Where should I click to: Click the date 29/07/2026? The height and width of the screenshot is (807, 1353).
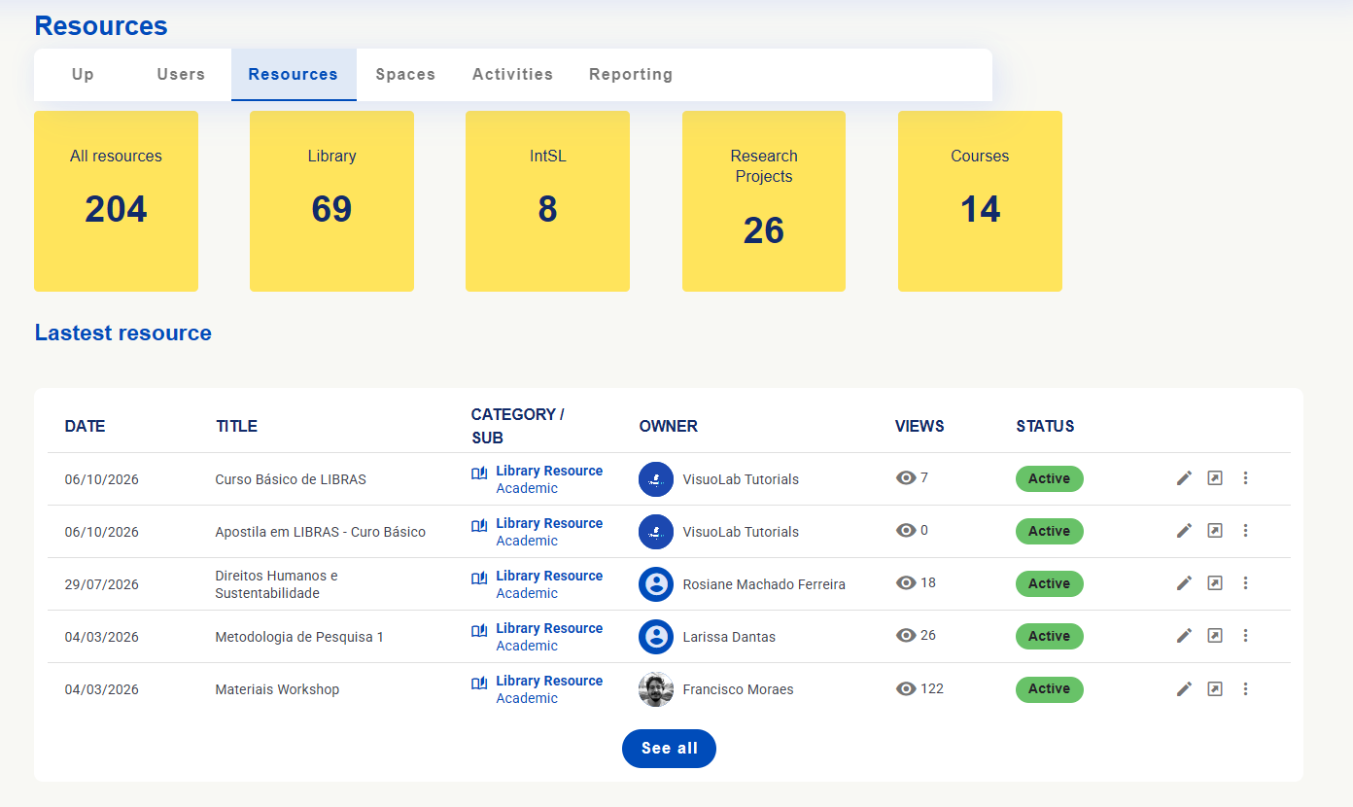(x=102, y=584)
